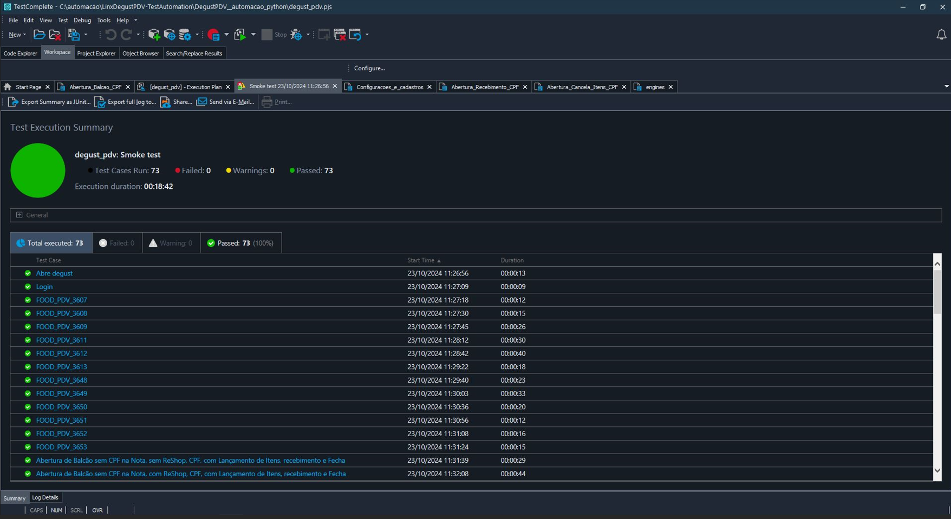Screen dimensions: 951x519
Task: Open the Debug menu
Action: point(82,20)
